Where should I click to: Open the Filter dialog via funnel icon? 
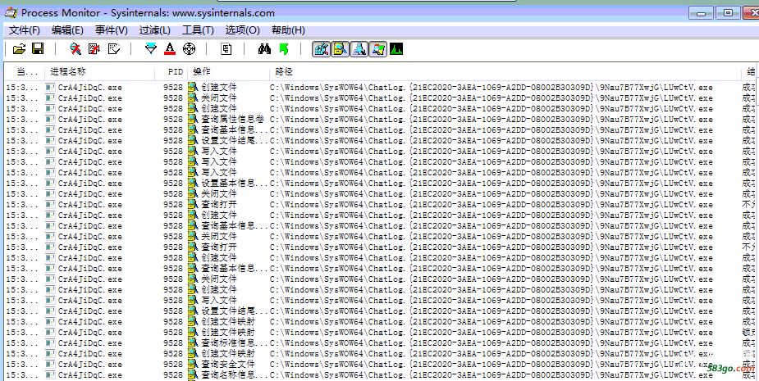(x=151, y=49)
